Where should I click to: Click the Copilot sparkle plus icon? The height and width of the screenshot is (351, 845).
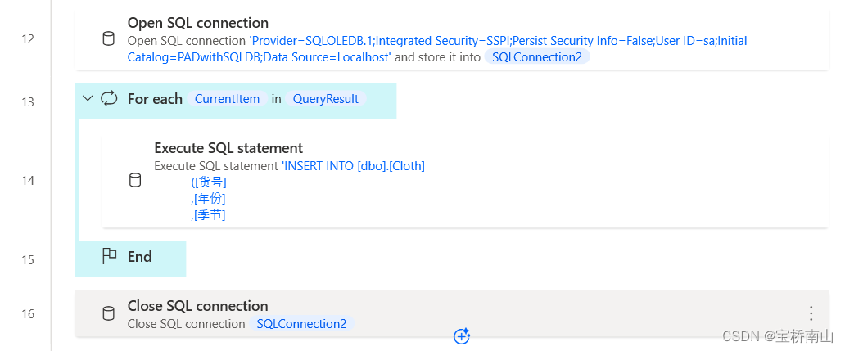click(462, 336)
